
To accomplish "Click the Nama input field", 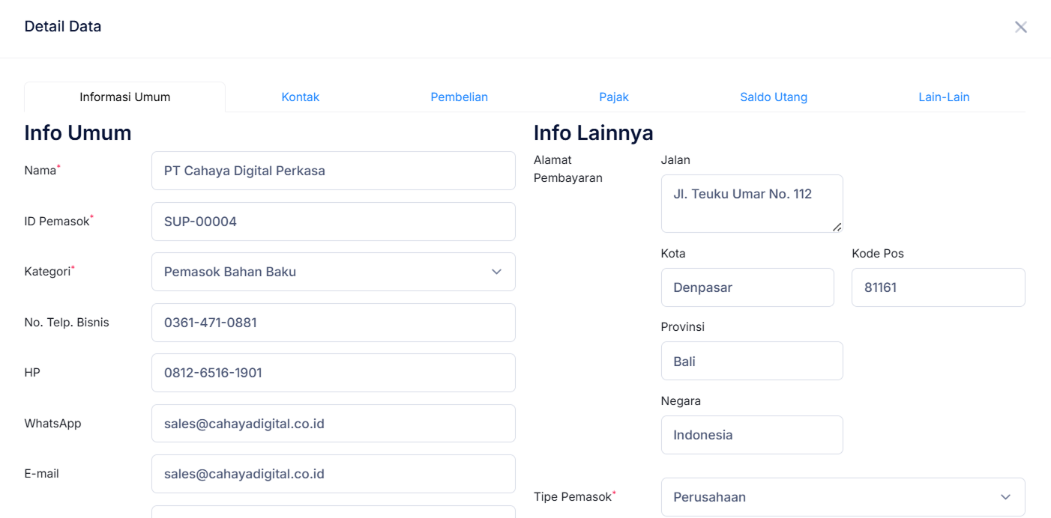I will [x=333, y=171].
